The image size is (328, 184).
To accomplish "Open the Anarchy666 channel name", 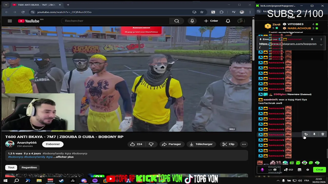I will (x=27, y=143).
